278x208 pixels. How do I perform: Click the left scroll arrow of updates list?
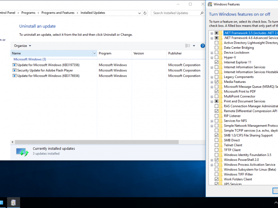13,142
